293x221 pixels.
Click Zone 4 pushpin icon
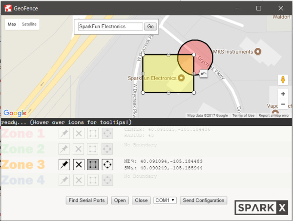pyautogui.click(x=64, y=180)
